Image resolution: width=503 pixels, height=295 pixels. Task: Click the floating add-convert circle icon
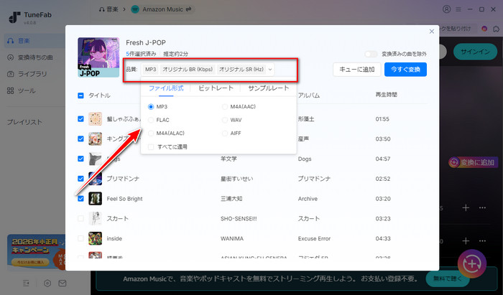(472, 264)
